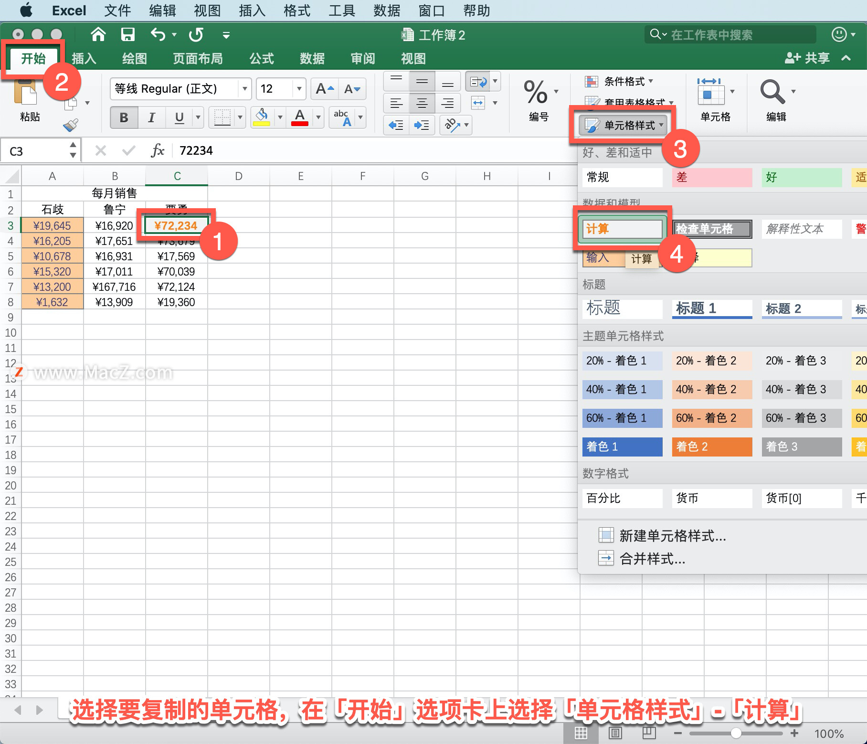Open the Editing magnifier icon
The width and height of the screenshot is (867, 744).
772,92
